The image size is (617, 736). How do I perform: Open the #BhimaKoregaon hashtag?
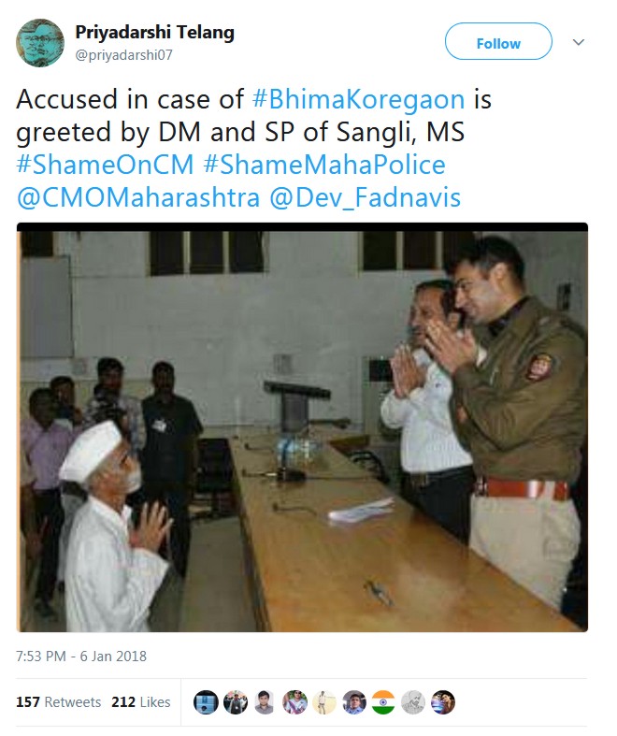click(358, 100)
